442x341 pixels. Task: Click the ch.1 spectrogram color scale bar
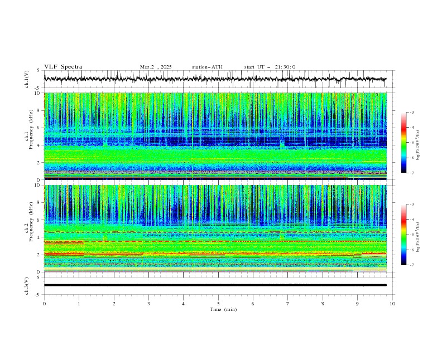point(403,142)
